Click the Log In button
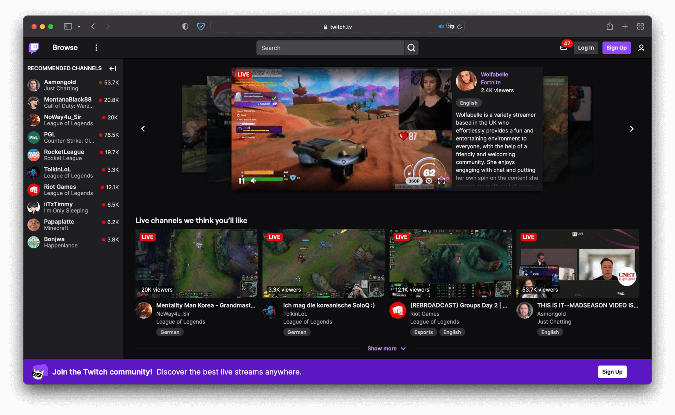The height and width of the screenshot is (415, 675). point(586,48)
